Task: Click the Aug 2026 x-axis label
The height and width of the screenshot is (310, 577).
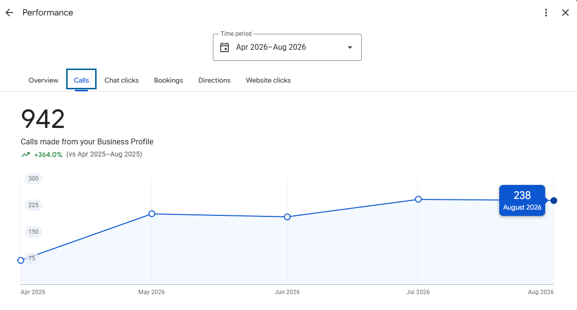Action: tap(541, 292)
